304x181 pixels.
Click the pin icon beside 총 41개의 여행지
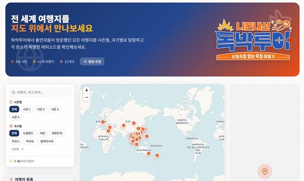pyautogui.click(x=11, y=161)
